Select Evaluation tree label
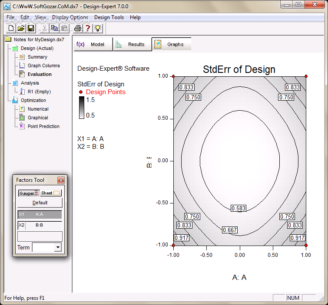 pos(40,74)
